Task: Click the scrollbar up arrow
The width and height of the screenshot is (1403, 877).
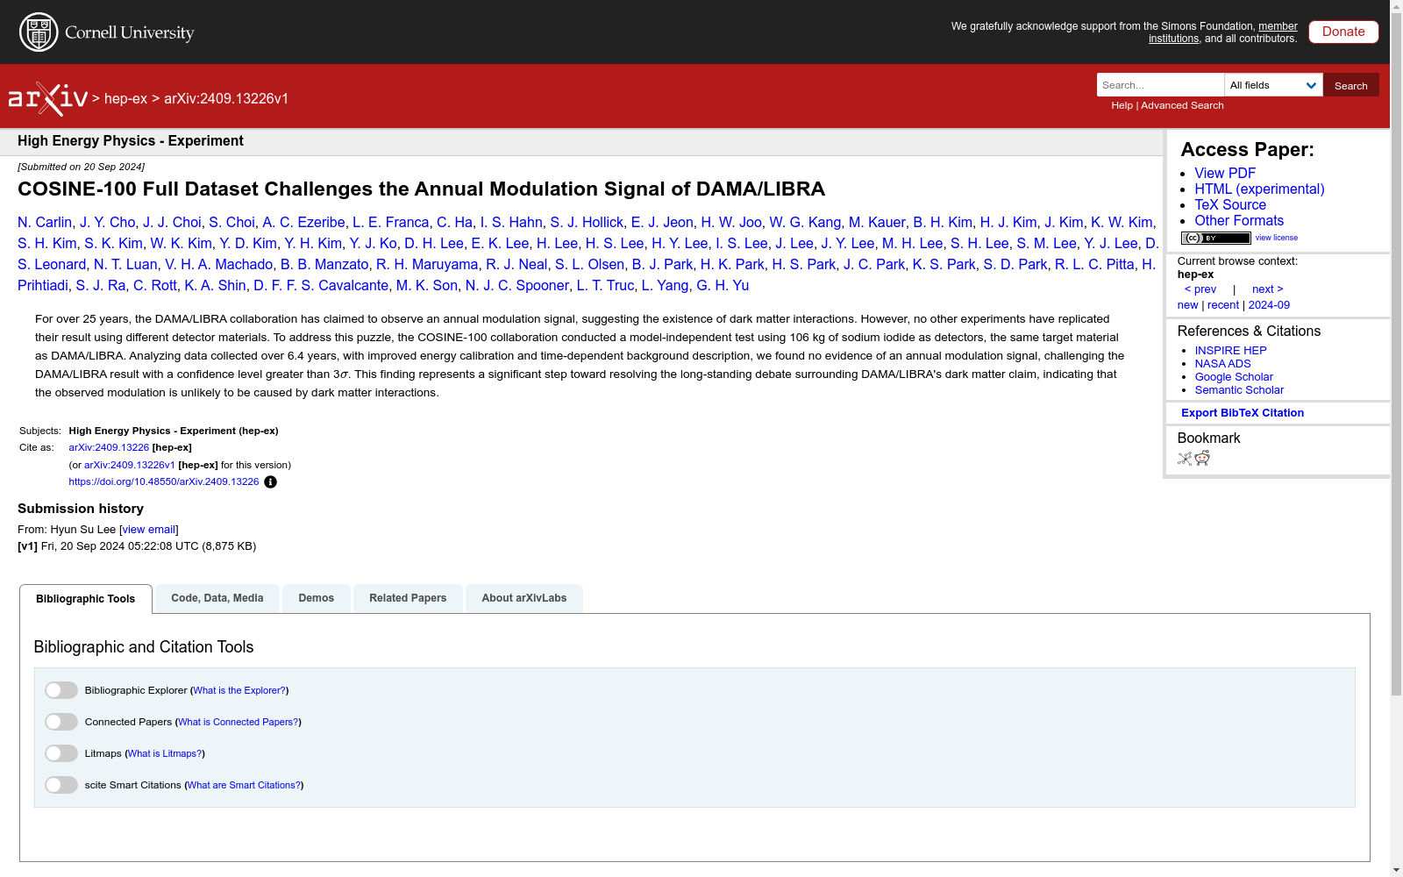Action: click(1396, 7)
